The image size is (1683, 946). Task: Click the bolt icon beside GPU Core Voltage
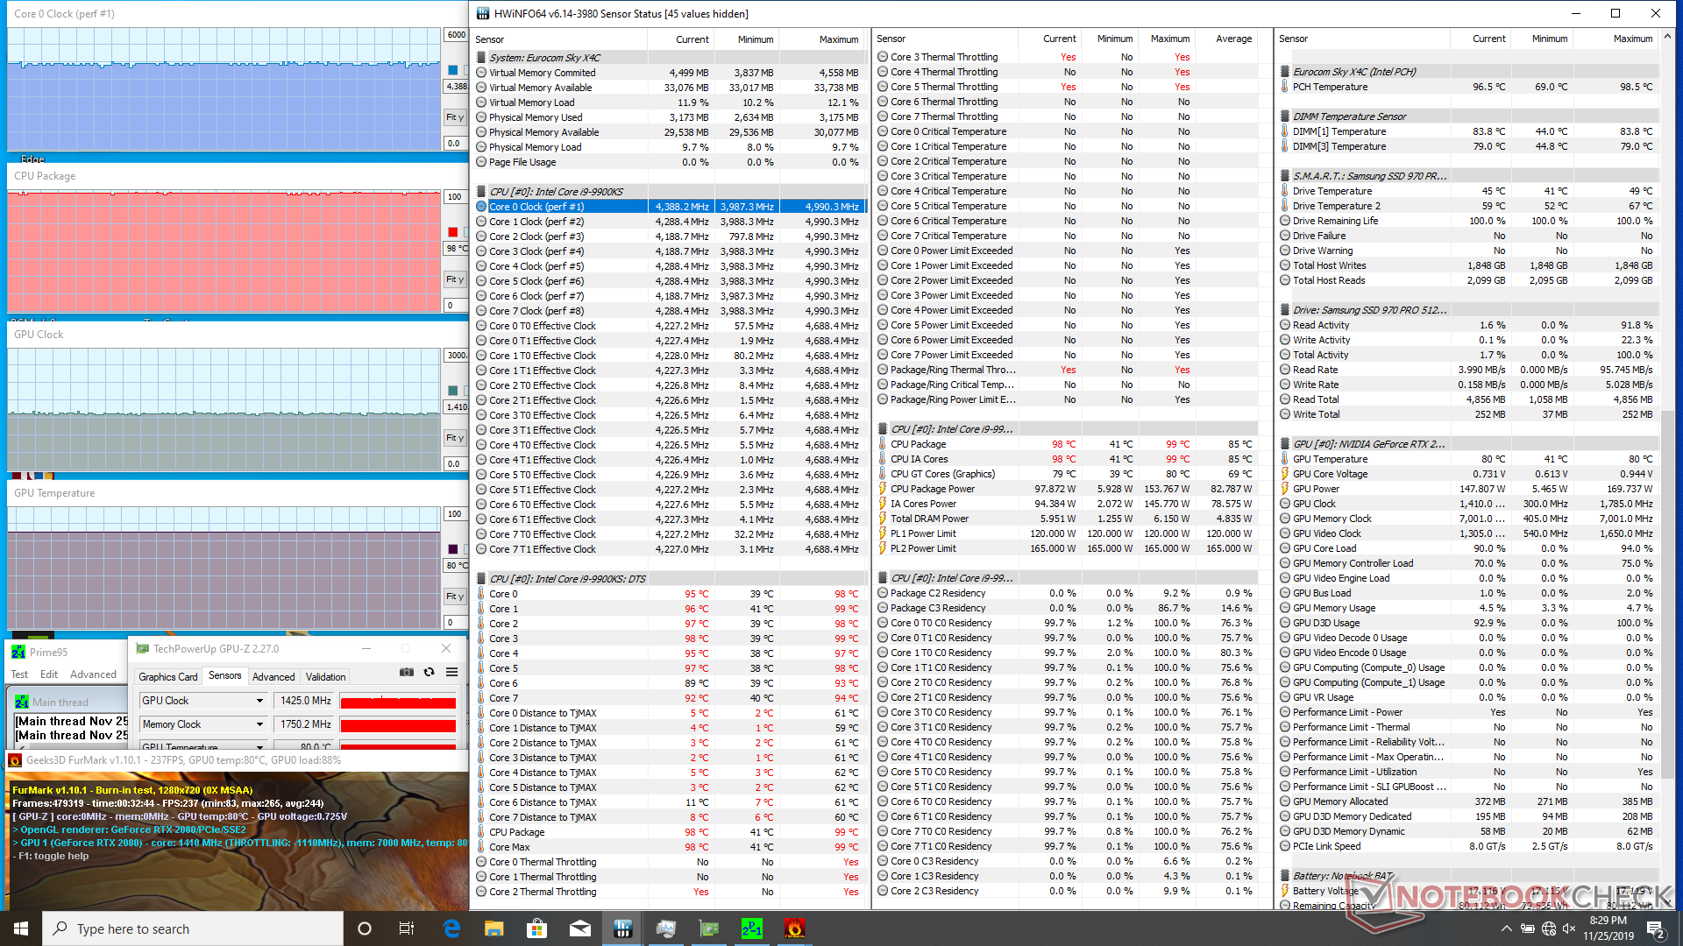click(1284, 474)
